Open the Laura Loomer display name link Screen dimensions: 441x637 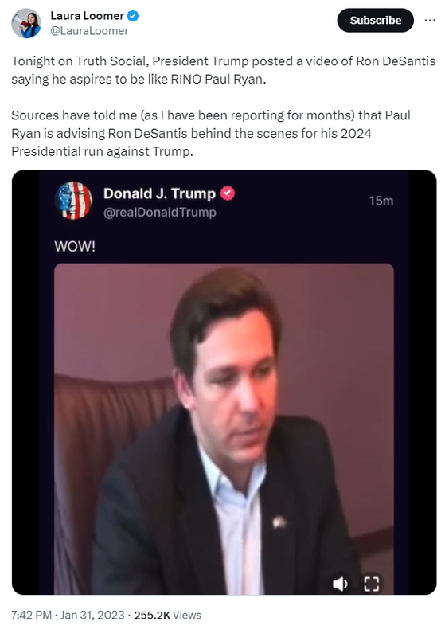point(87,15)
